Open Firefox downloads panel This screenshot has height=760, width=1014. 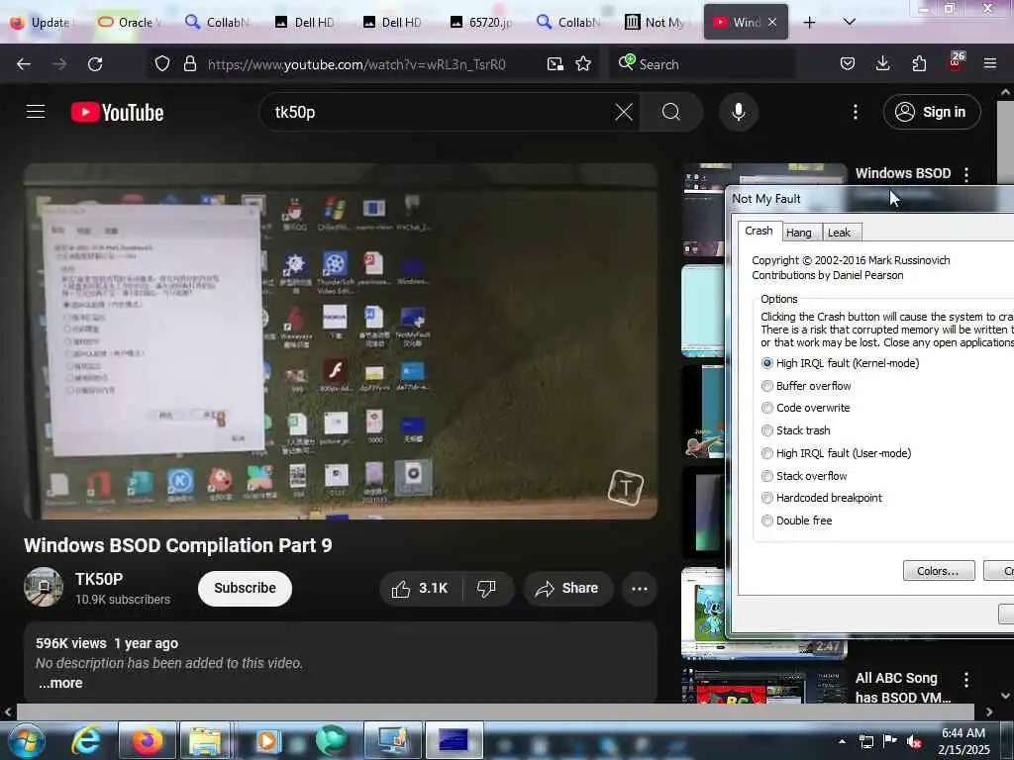(882, 64)
